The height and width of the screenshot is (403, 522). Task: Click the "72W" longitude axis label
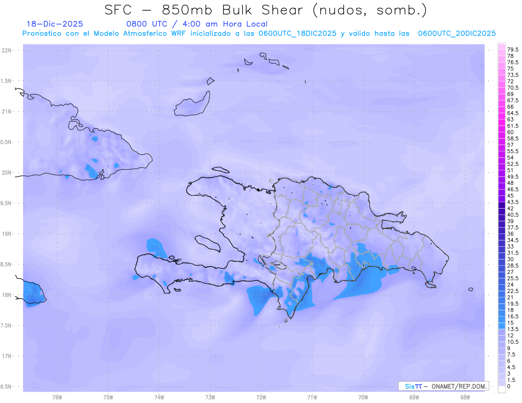[261, 397]
